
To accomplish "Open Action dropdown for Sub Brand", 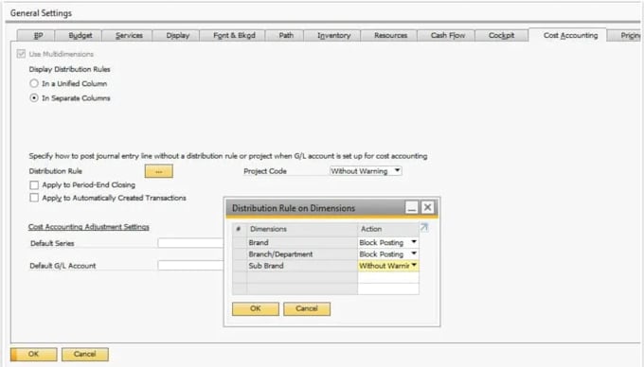I will pos(414,265).
